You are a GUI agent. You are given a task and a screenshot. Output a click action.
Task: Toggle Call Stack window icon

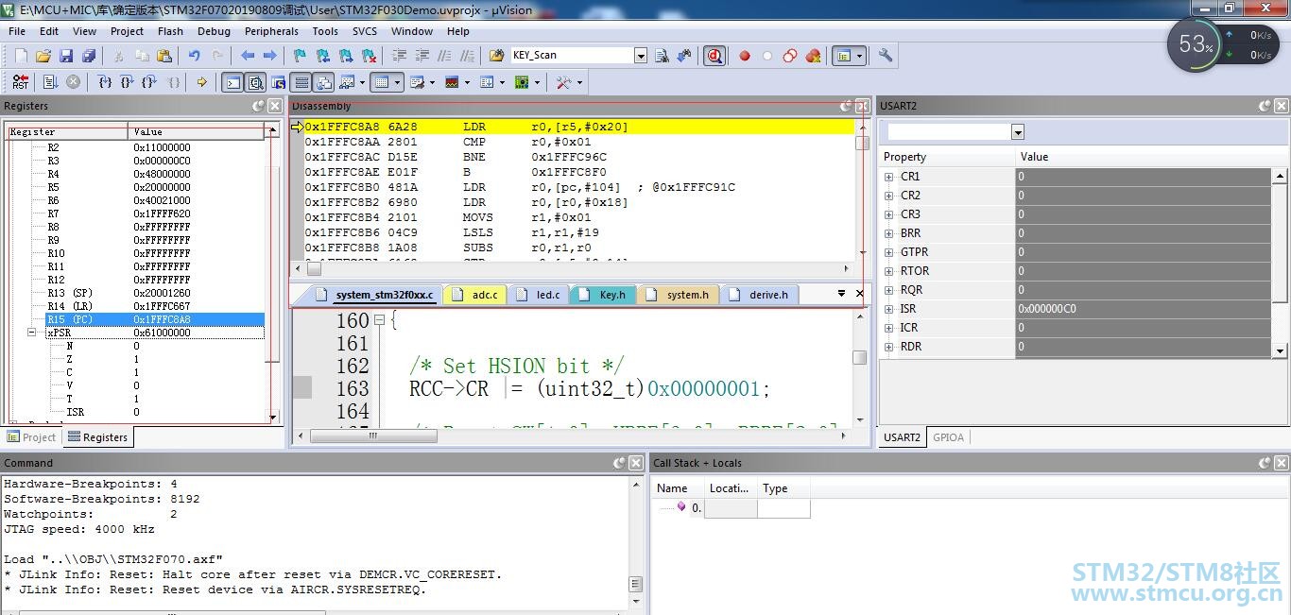[x=323, y=82]
